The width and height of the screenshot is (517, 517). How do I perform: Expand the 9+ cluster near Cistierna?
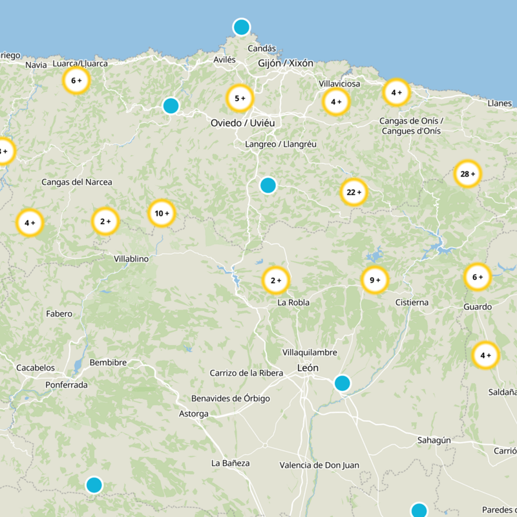click(x=375, y=280)
